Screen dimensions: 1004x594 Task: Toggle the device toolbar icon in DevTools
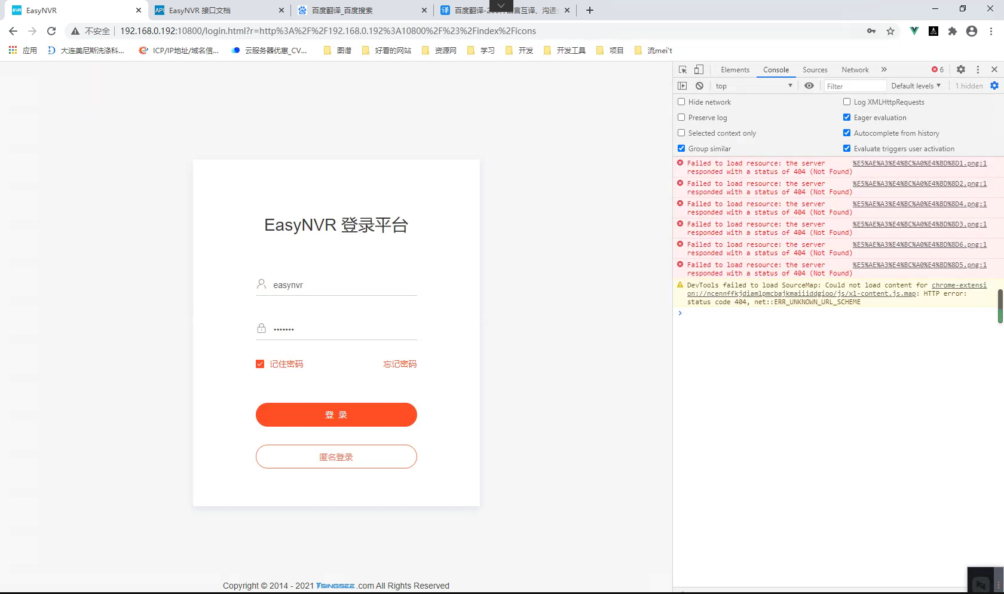699,69
